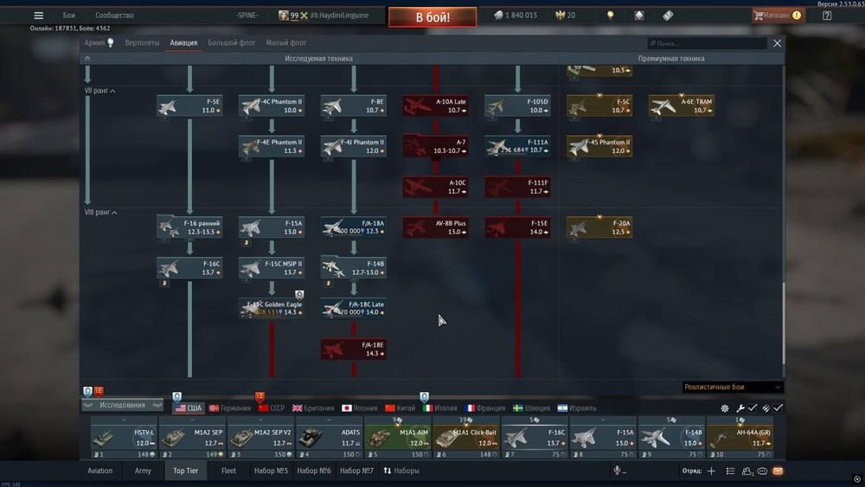Select the locked A-10A Late card

[436, 106]
